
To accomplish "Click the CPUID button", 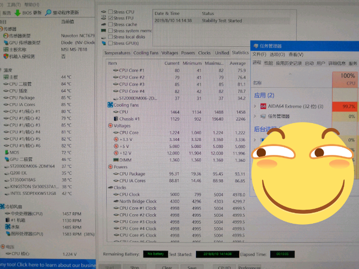I will pyautogui.click(x=224, y=267).
